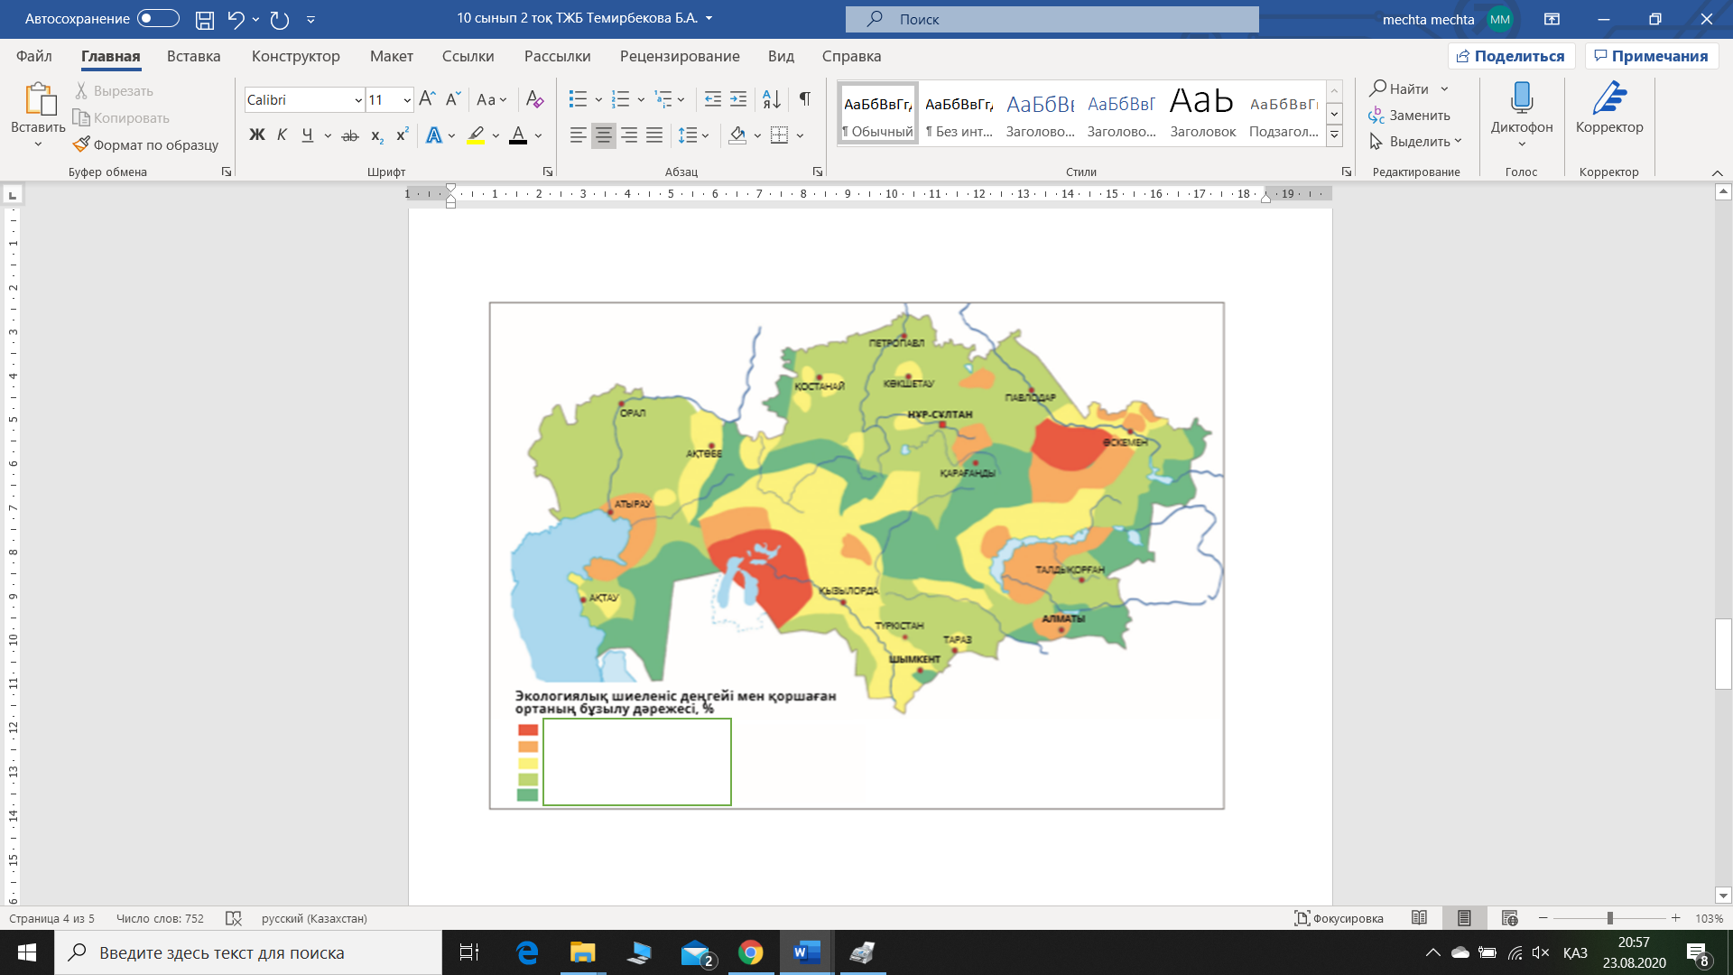Viewport: 1733px width, 975px height.
Task: Click the Format Painter brush icon
Action: coord(82,145)
